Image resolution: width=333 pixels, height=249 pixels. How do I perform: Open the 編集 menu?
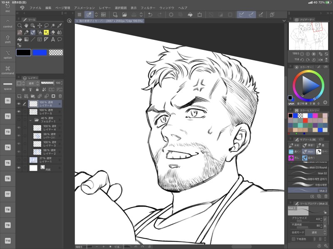click(x=48, y=8)
